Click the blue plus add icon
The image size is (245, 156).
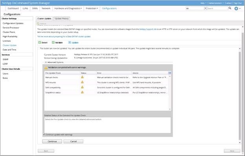[236, 9]
